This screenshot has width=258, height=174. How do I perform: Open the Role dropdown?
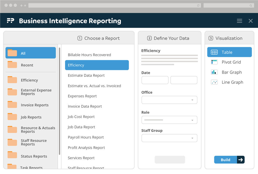point(169,120)
